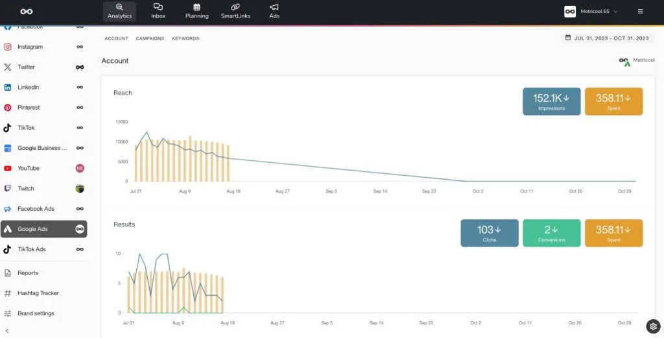Open TikTok analytics in sidebar

click(x=44, y=128)
